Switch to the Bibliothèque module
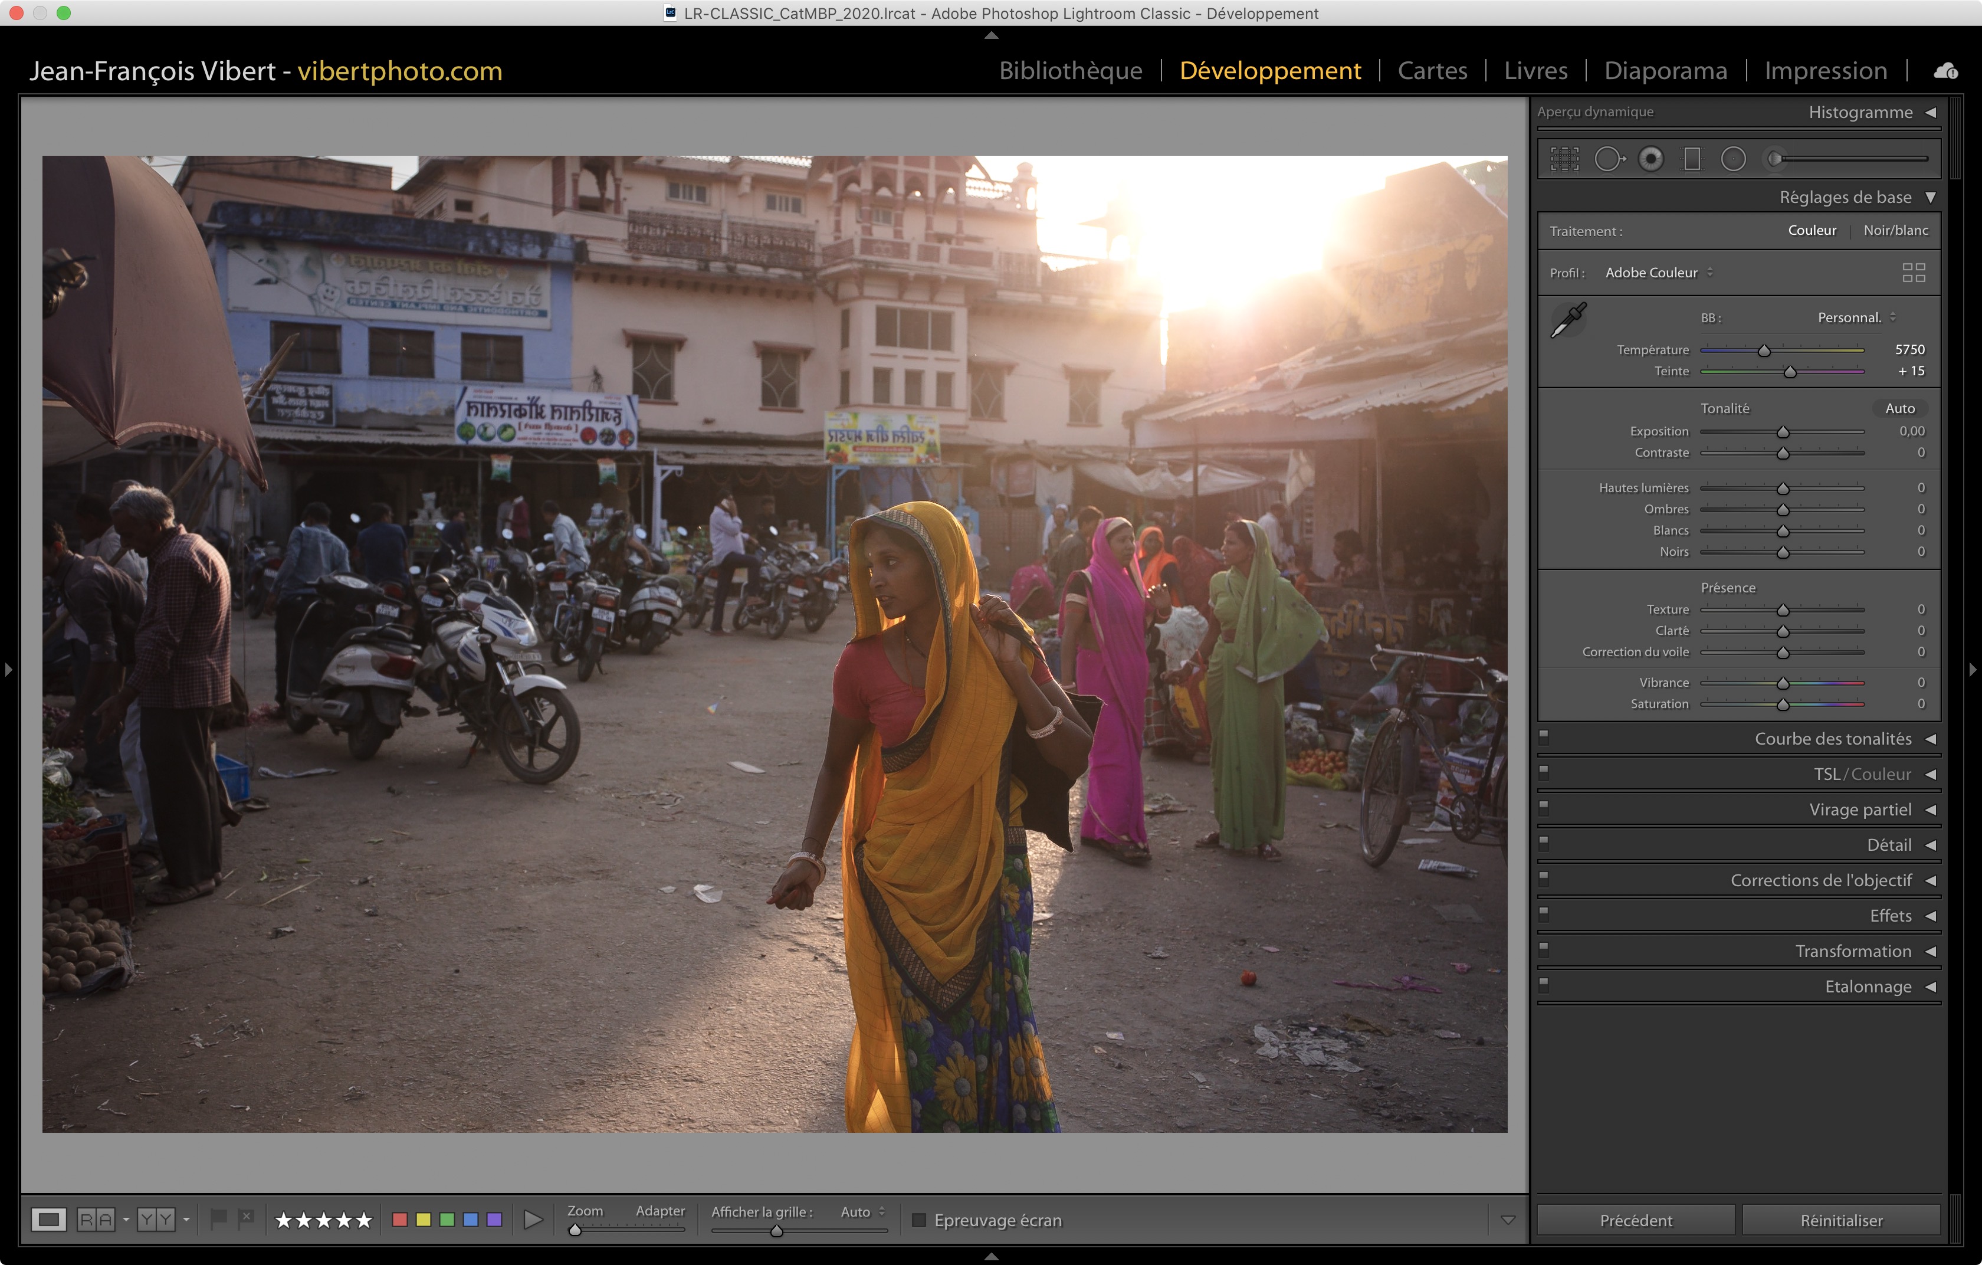This screenshot has width=1982, height=1265. tap(1070, 71)
